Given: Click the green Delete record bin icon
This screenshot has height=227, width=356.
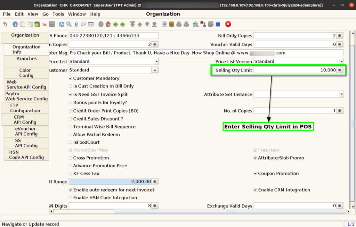Looking at the screenshot, I should tap(37, 24).
